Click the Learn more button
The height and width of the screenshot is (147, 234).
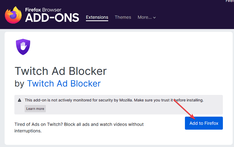pyautogui.click(x=35, y=109)
